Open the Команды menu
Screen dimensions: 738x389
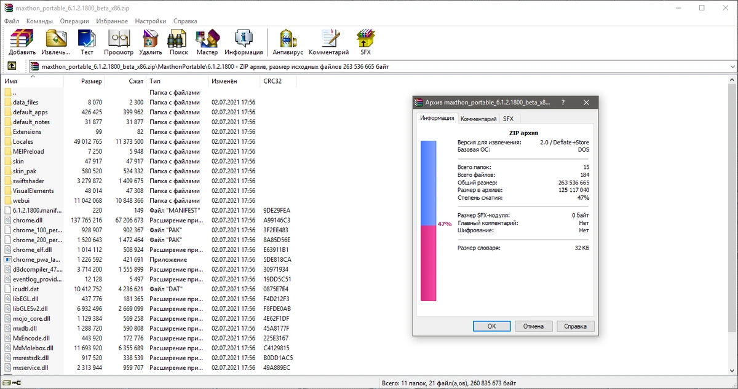coord(39,21)
